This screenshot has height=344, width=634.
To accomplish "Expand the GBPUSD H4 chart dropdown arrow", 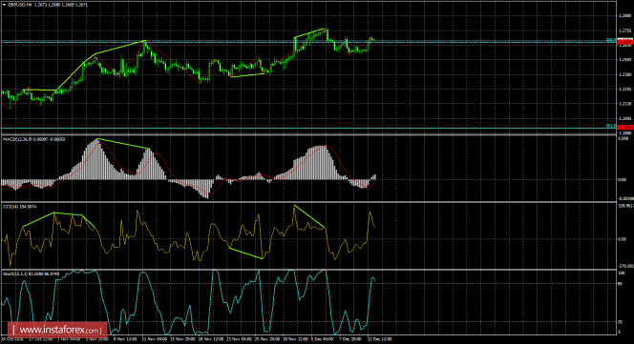I will 4,5.
